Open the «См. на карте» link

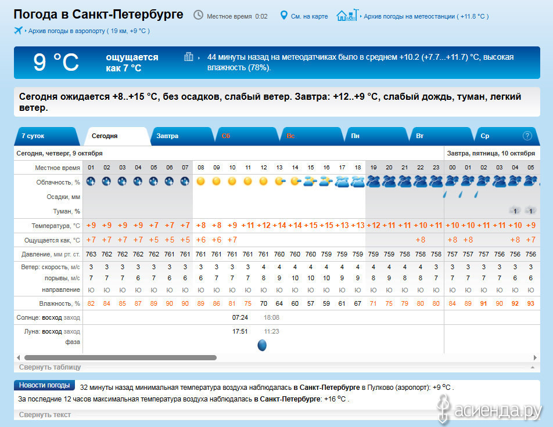(309, 16)
